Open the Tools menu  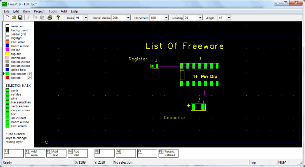click(53, 11)
